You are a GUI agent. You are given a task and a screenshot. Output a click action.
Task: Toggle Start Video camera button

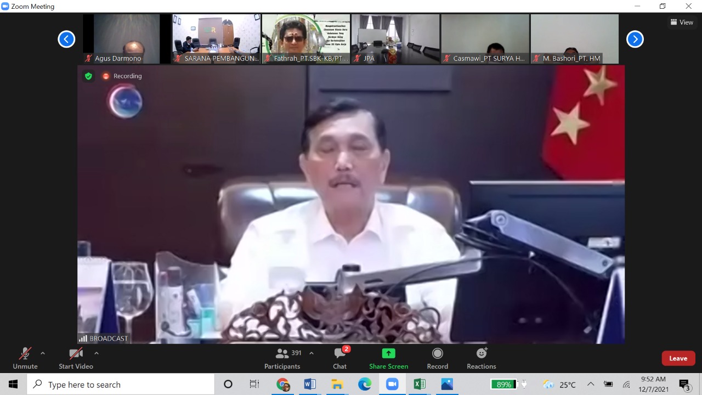pyautogui.click(x=76, y=358)
